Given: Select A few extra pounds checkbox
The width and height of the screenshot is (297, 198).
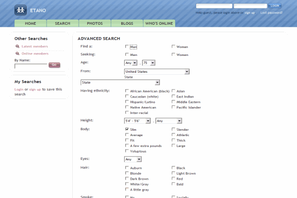Looking at the screenshot, I should pos(127,146).
